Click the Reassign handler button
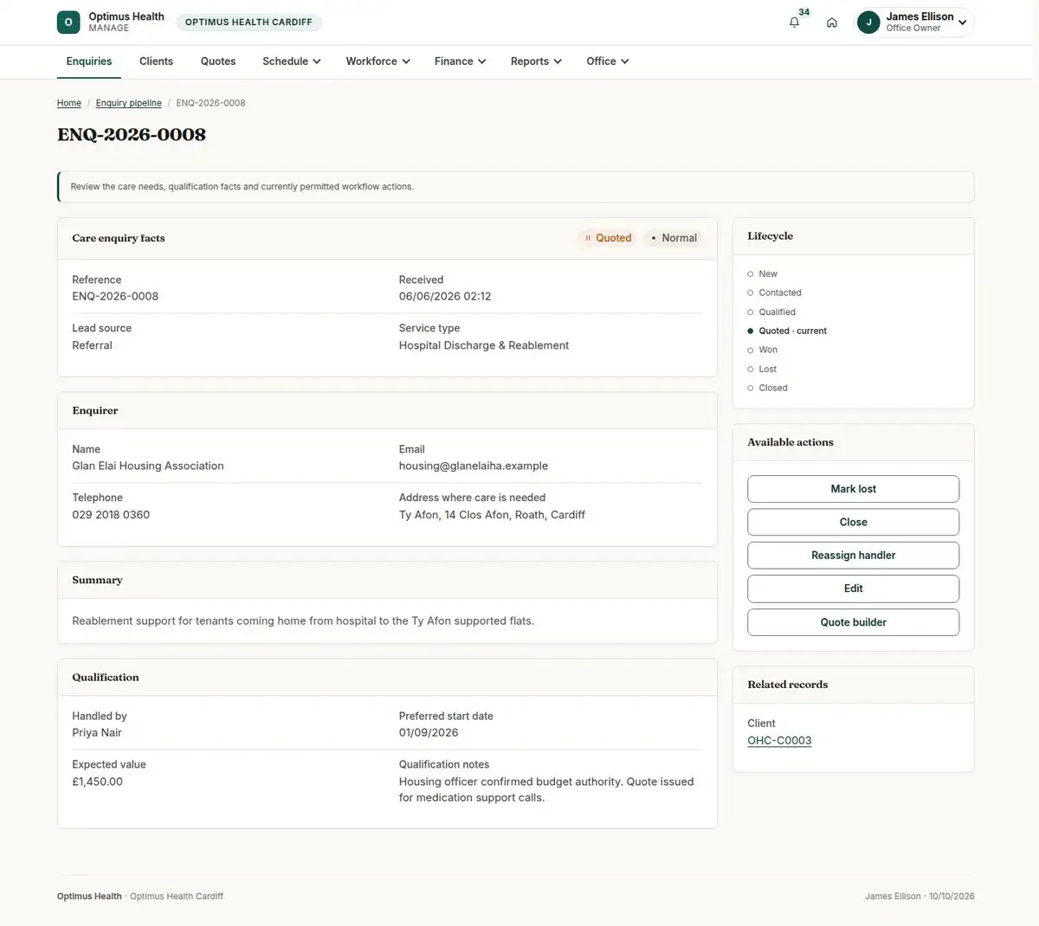The image size is (1039, 926). point(853,556)
